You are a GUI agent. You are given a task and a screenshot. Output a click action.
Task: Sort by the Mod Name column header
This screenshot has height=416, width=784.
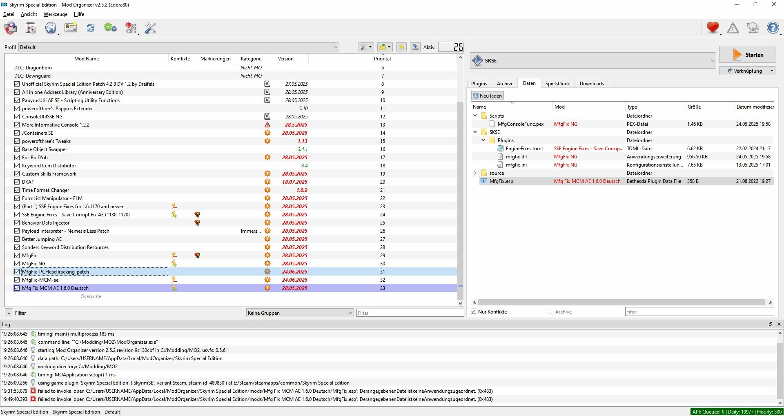coord(87,59)
